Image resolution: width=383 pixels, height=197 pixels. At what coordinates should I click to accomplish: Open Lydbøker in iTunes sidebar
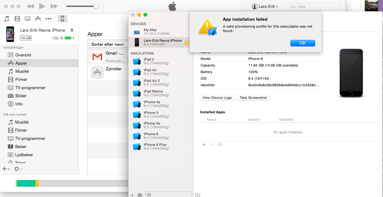pyautogui.click(x=39, y=155)
